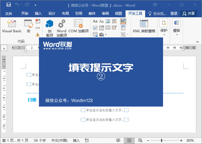This screenshot has width=202, height=144.
Task: Zoom in with the plus button
Action: pos(181,141)
